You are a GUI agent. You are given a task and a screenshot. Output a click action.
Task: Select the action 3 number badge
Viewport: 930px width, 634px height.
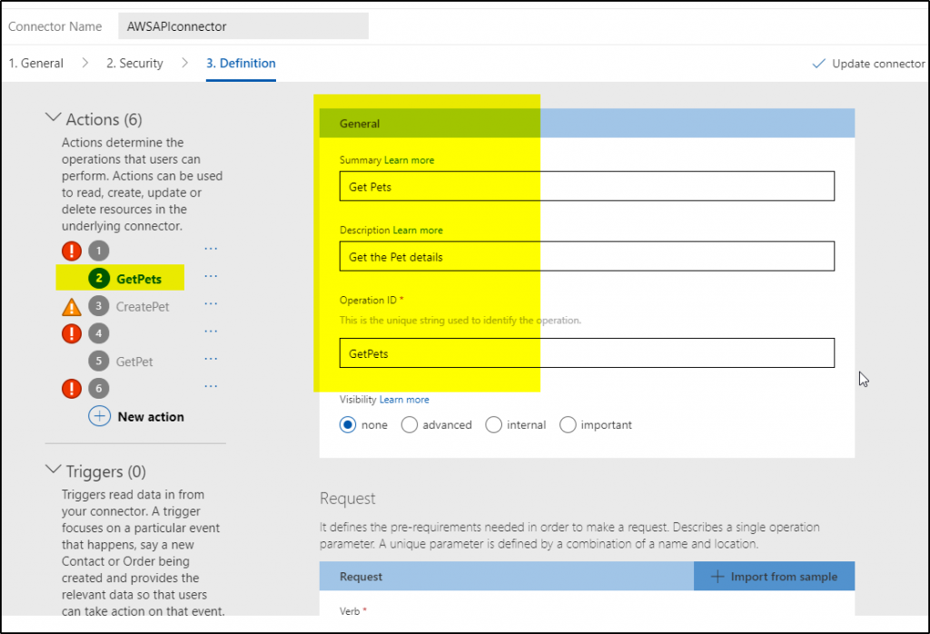pyautogui.click(x=99, y=306)
